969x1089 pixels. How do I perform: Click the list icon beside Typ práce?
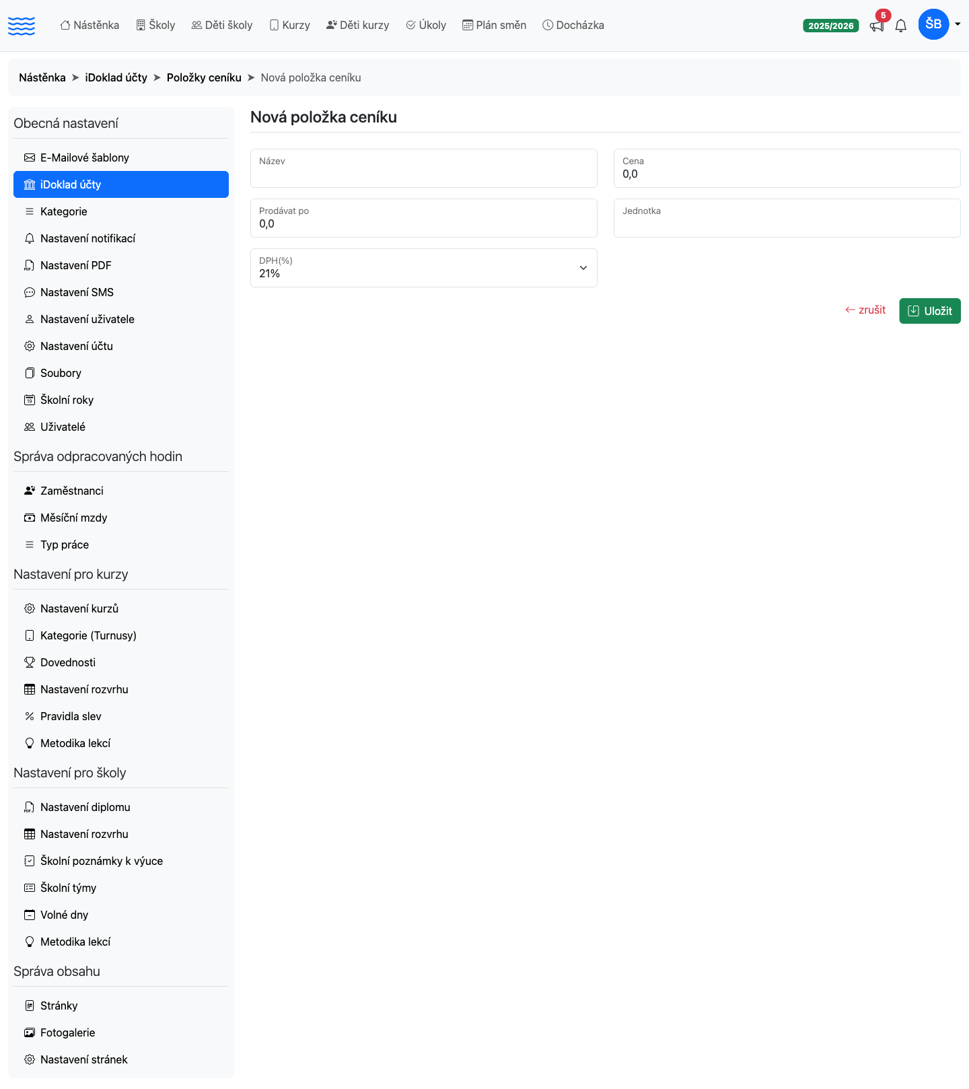coord(30,544)
